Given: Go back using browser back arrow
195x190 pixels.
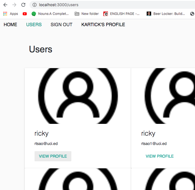Looking at the screenshot, I should [x=5, y=5].
